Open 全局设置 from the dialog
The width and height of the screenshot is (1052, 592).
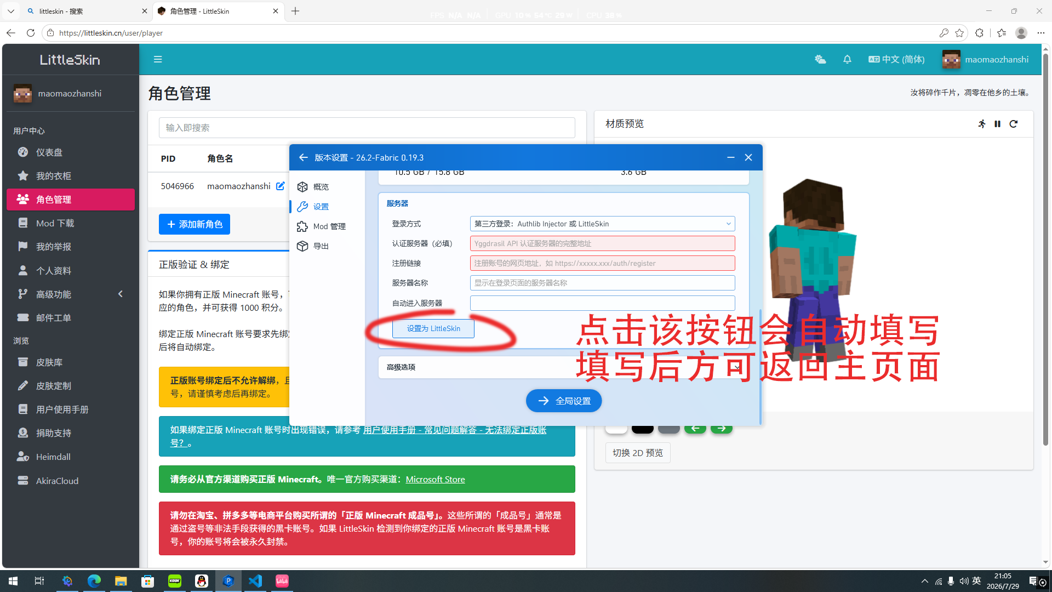point(564,401)
